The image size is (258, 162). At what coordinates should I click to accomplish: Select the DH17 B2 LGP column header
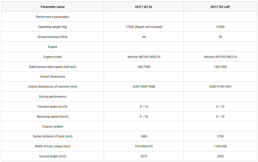coord(220,7)
